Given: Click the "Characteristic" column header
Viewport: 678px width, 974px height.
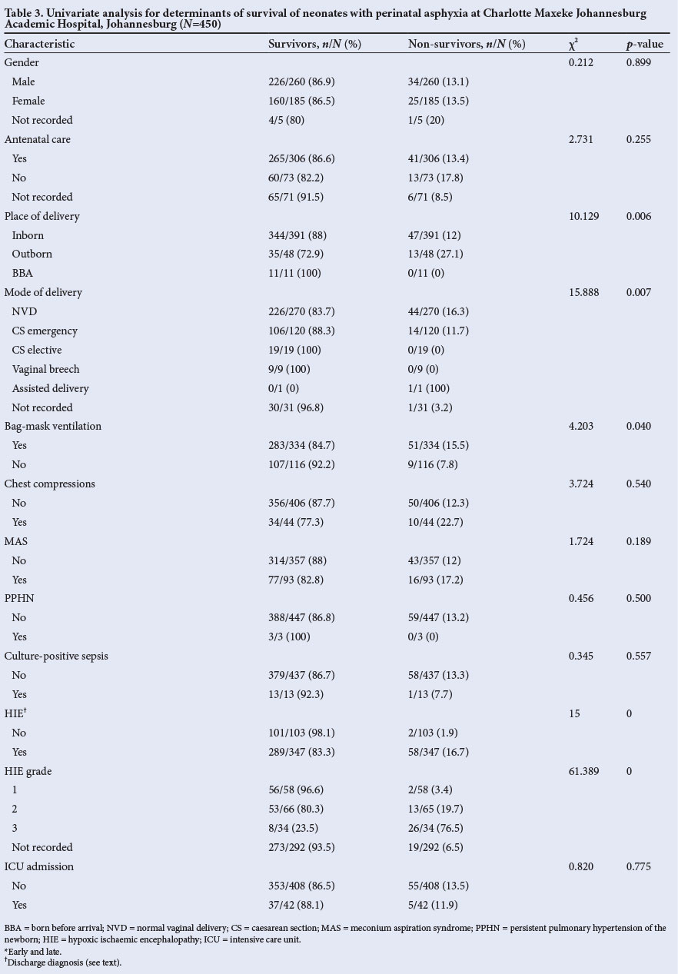Looking at the screenshot, I should 40,44.
